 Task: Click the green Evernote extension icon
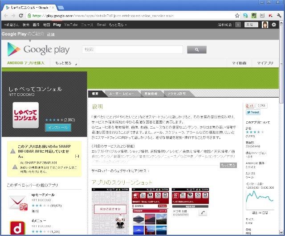pyautogui.click(x=254, y=16)
